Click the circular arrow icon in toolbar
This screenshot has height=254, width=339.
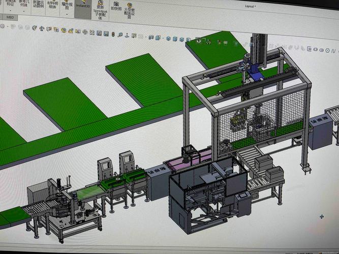coord(35,28)
